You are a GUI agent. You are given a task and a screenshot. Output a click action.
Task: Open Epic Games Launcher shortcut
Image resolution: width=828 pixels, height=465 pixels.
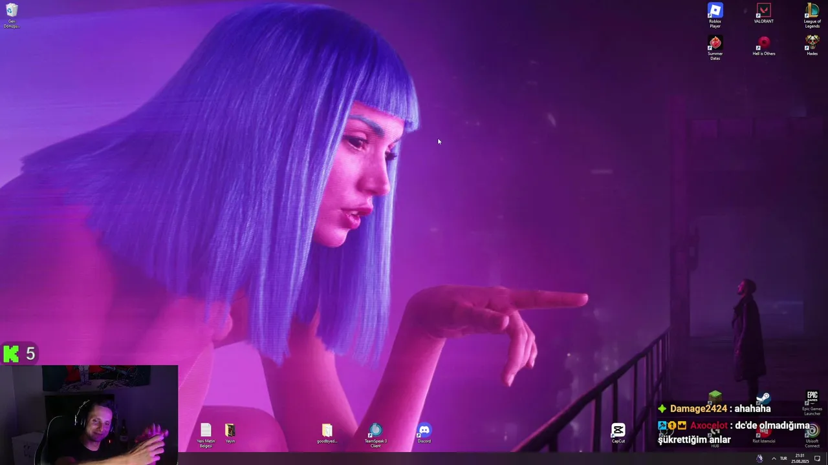click(x=812, y=403)
